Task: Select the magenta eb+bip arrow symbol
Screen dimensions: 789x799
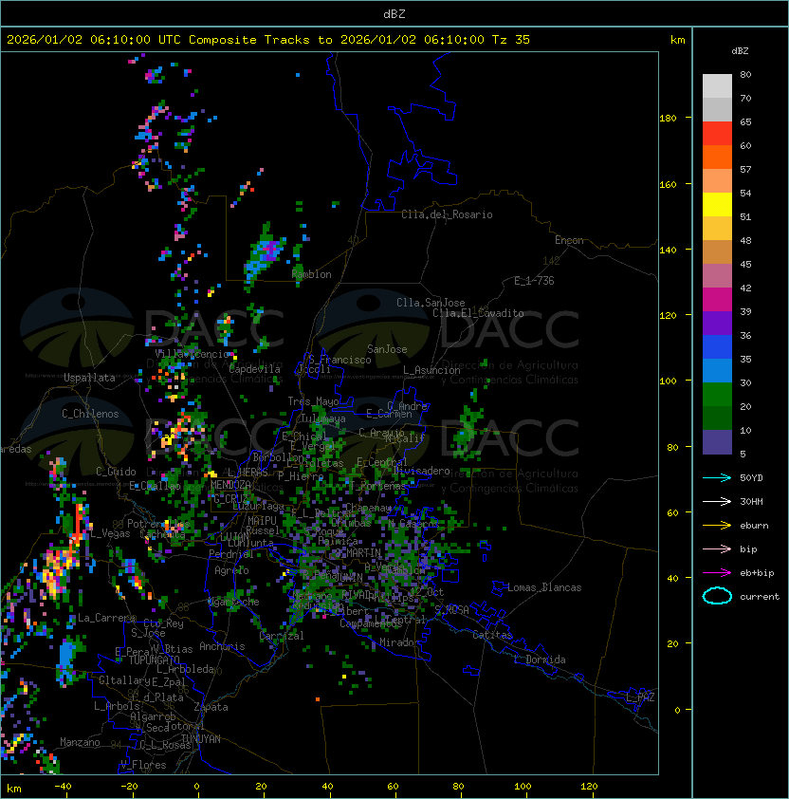Action: (717, 572)
